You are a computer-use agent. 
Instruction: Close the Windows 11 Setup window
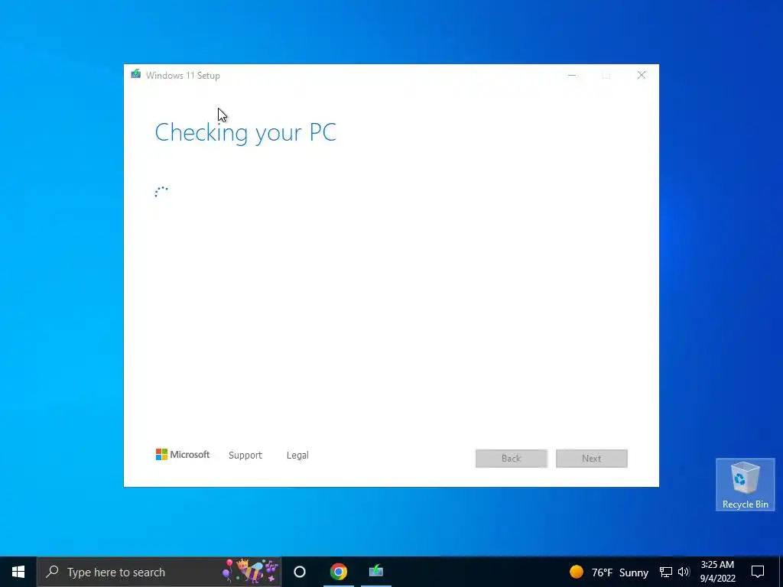point(642,75)
